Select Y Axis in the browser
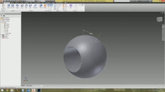The width and height of the screenshot is (165, 92). (6, 30)
